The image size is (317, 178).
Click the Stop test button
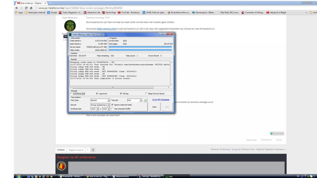[167, 107]
